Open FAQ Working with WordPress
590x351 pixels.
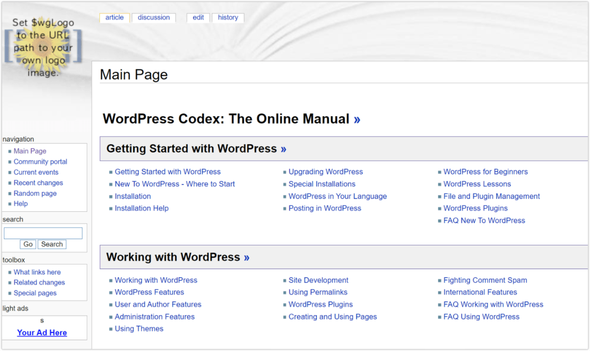tap(493, 304)
